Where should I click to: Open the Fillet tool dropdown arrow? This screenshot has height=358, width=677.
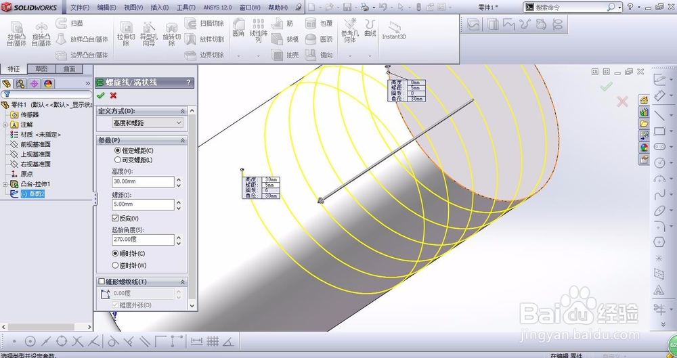click(238, 55)
